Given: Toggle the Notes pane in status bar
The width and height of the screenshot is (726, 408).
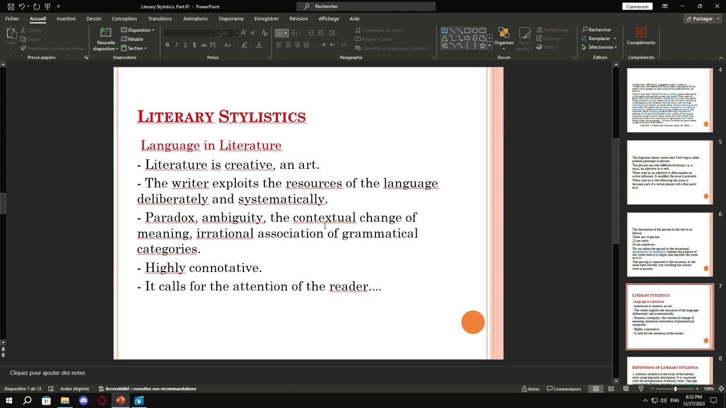Looking at the screenshot, I should [x=531, y=389].
